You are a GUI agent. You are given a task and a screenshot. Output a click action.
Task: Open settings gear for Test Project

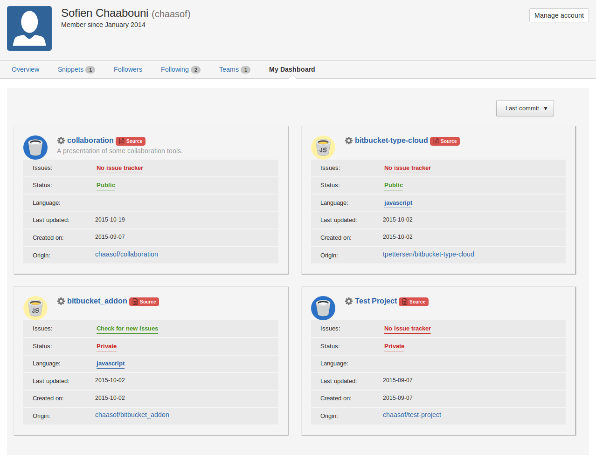[349, 301]
